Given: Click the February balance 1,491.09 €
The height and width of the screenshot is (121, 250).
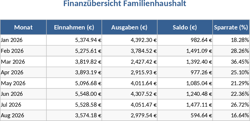Looking at the screenshot, I should tap(199, 51).
